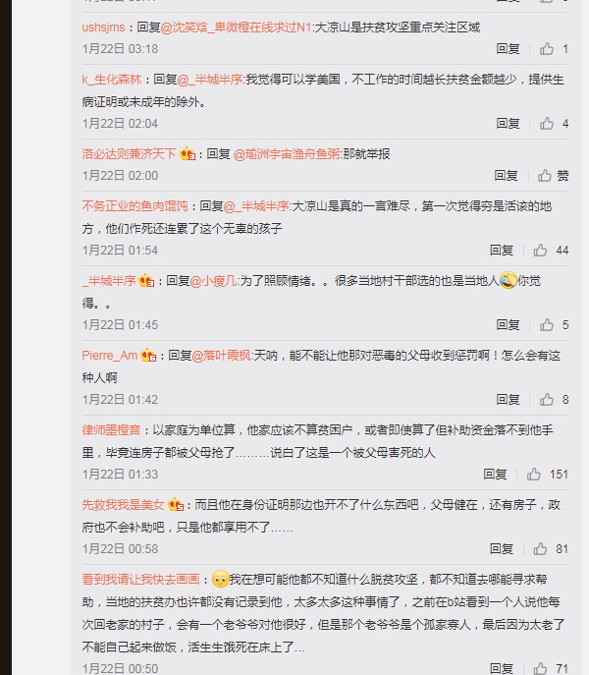Like the ushsjms comment with thumbs-up
The image size is (589, 675).
click(x=547, y=49)
